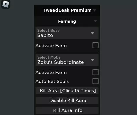Click the grayed Select Boss label

(48, 30)
